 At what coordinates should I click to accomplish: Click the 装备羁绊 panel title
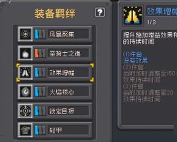point(55,14)
